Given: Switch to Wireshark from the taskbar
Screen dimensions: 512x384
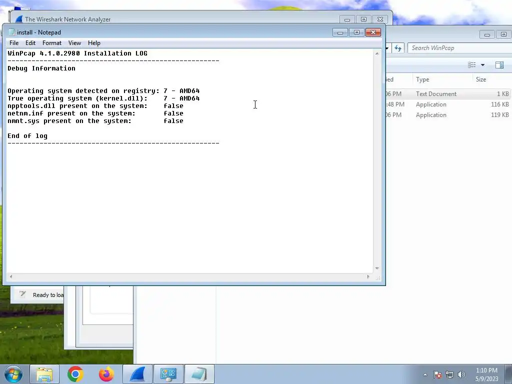Looking at the screenshot, I should pyautogui.click(x=137, y=374).
